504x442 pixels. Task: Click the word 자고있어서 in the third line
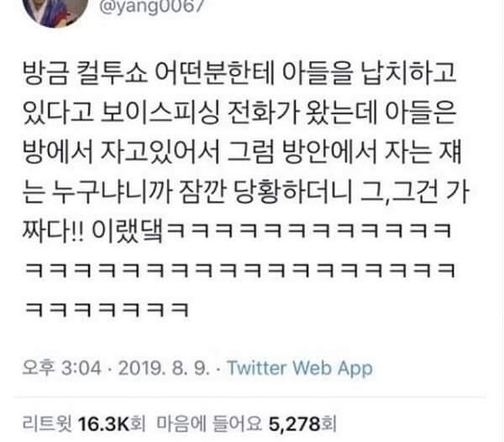point(160,152)
